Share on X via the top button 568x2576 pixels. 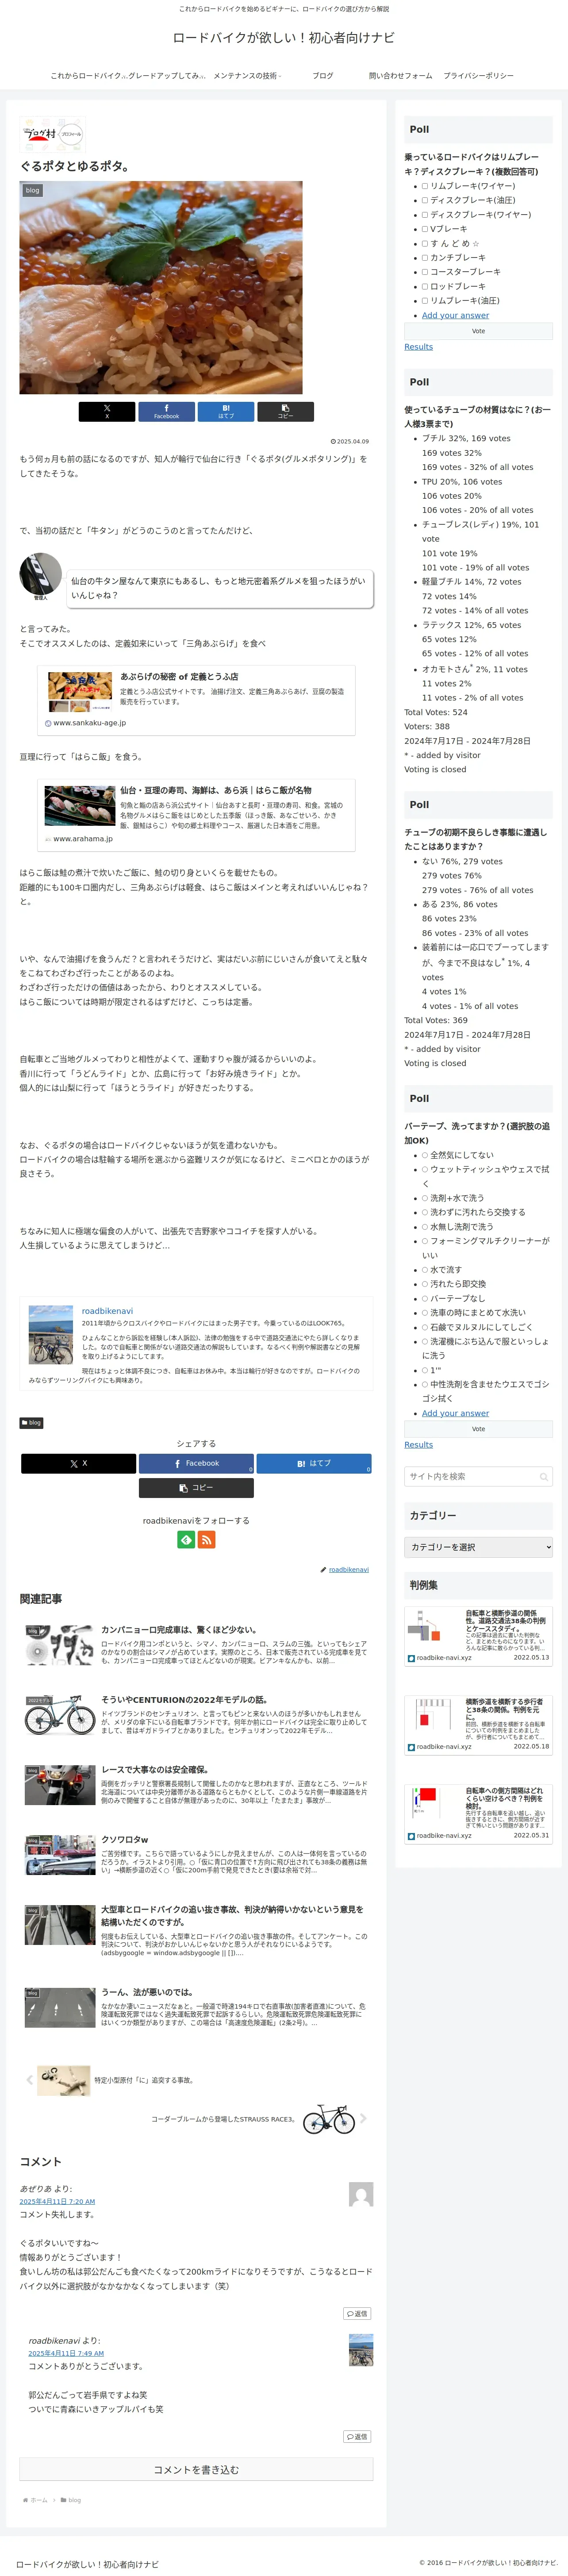pos(107,411)
